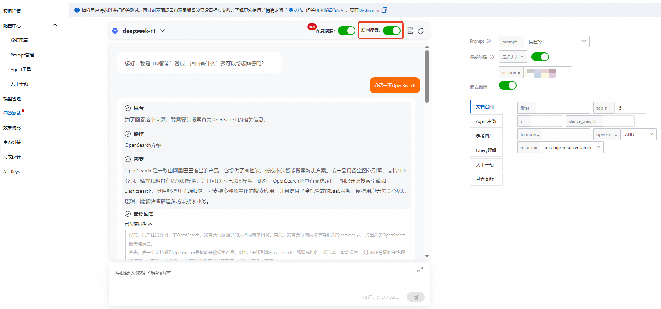This screenshot has height=309, width=661.
Task: Click the session input field
Action: [x=548, y=73]
